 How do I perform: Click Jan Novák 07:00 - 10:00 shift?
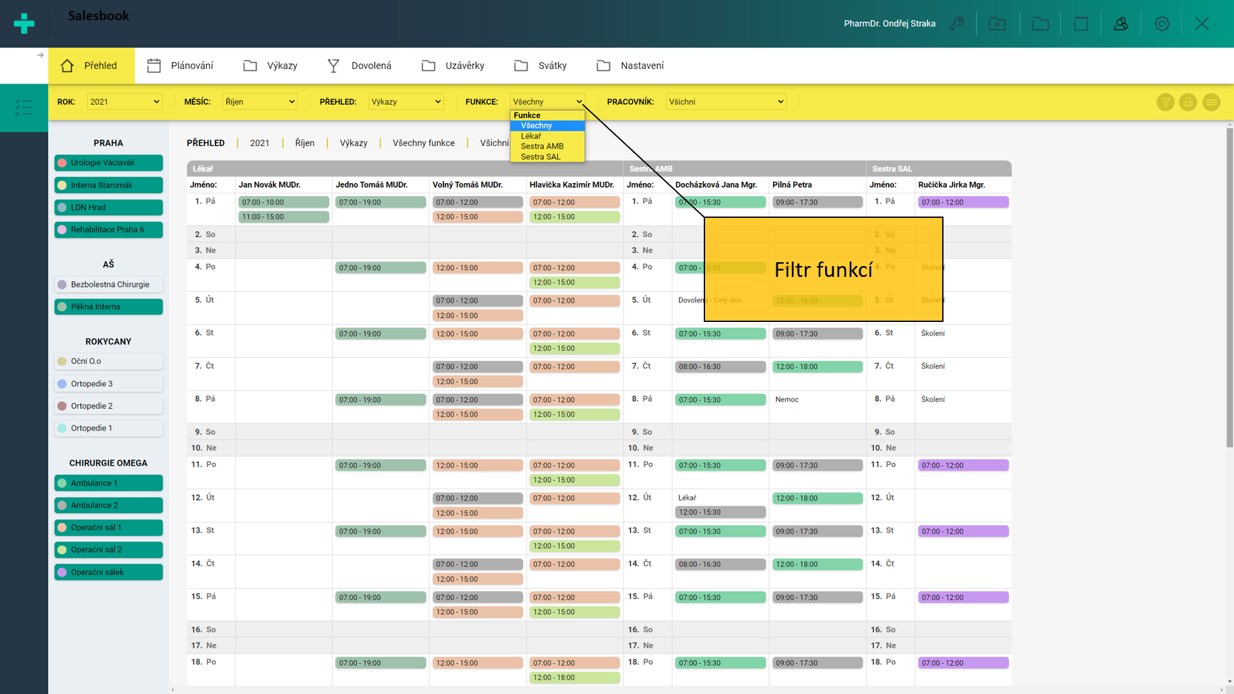point(283,202)
